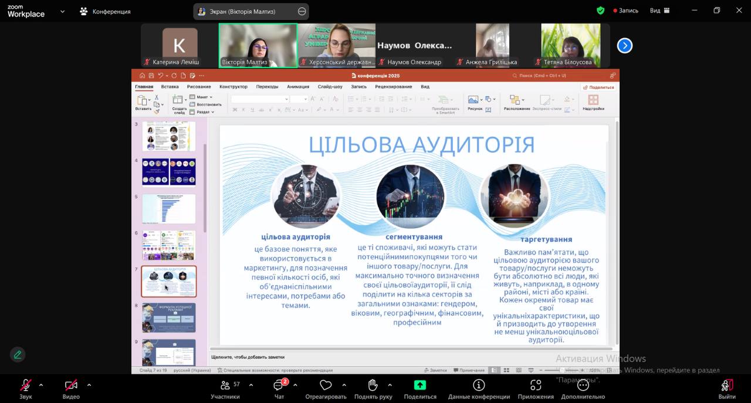Image resolution: width=751 pixels, height=403 pixels.
Task: Expand video options arrow next to Видео
Action: [x=89, y=385]
